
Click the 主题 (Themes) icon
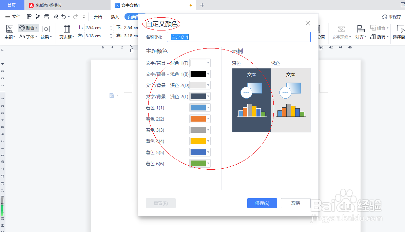9,28
